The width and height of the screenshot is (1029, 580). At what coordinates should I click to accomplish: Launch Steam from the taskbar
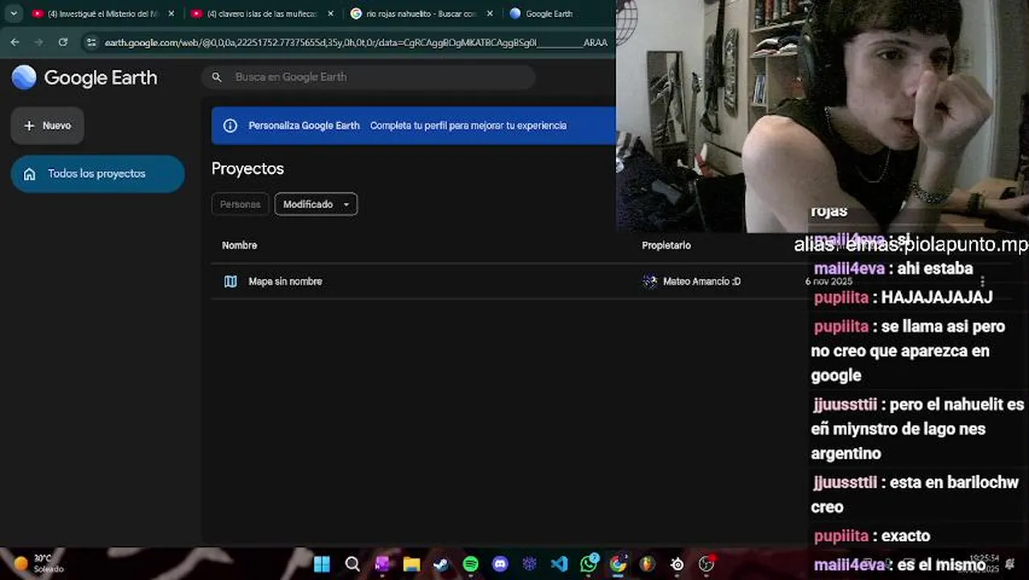pos(441,564)
